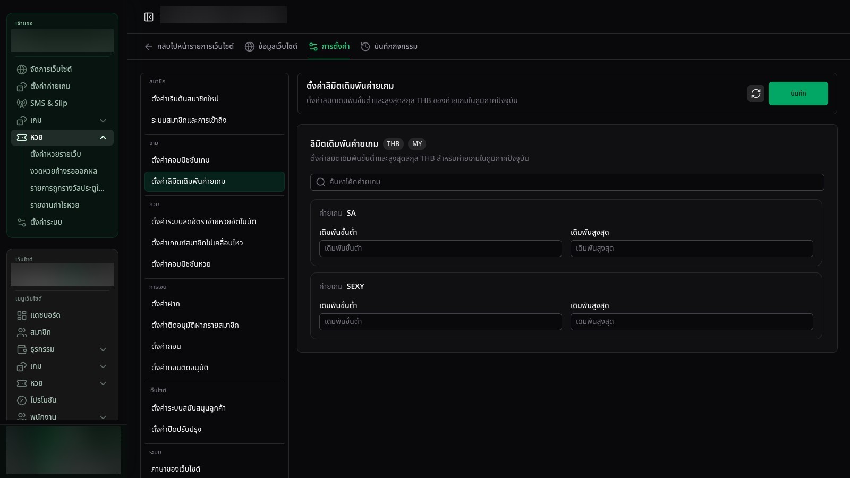The image size is (850, 478).
Task: Click the sidebar collapse panel icon
Action: pyautogui.click(x=149, y=17)
